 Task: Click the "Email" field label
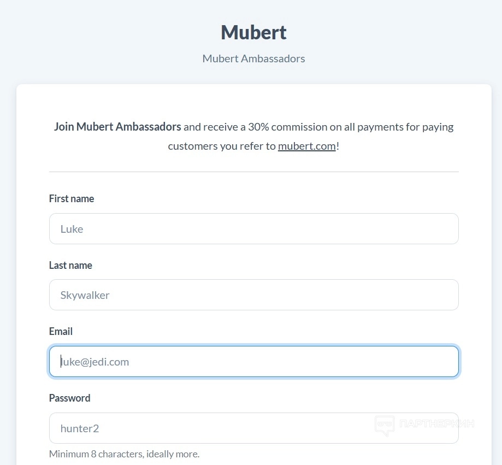click(x=61, y=332)
